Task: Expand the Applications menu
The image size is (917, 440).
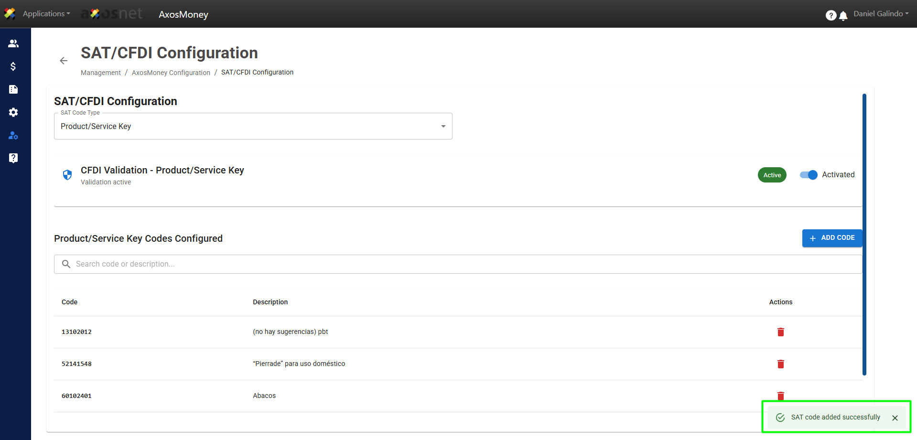Action: point(46,14)
